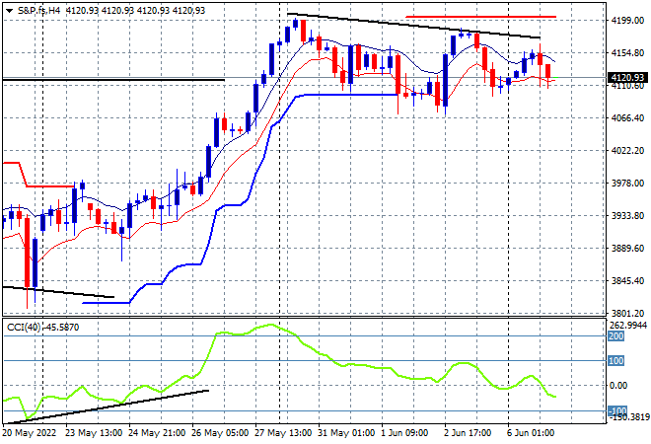The image size is (651, 444).
Task: Select the red stepped line near 3978
Action: pos(50,186)
